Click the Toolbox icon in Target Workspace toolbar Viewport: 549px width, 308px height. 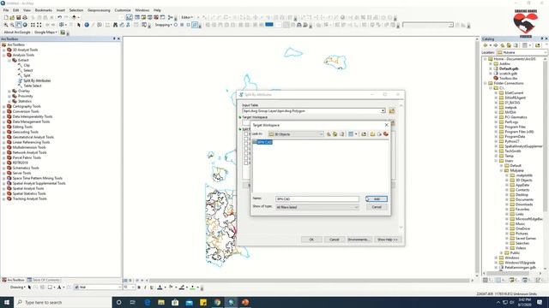tap(386, 134)
